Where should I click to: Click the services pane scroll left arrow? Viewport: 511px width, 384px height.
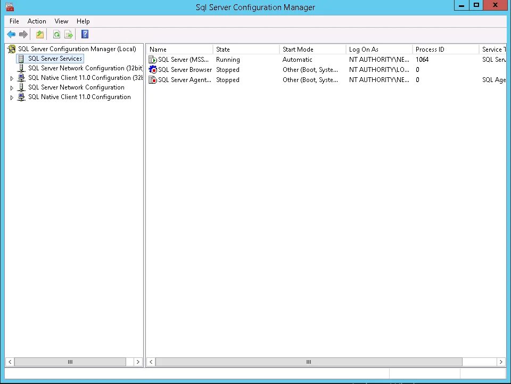pyautogui.click(x=151, y=362)
